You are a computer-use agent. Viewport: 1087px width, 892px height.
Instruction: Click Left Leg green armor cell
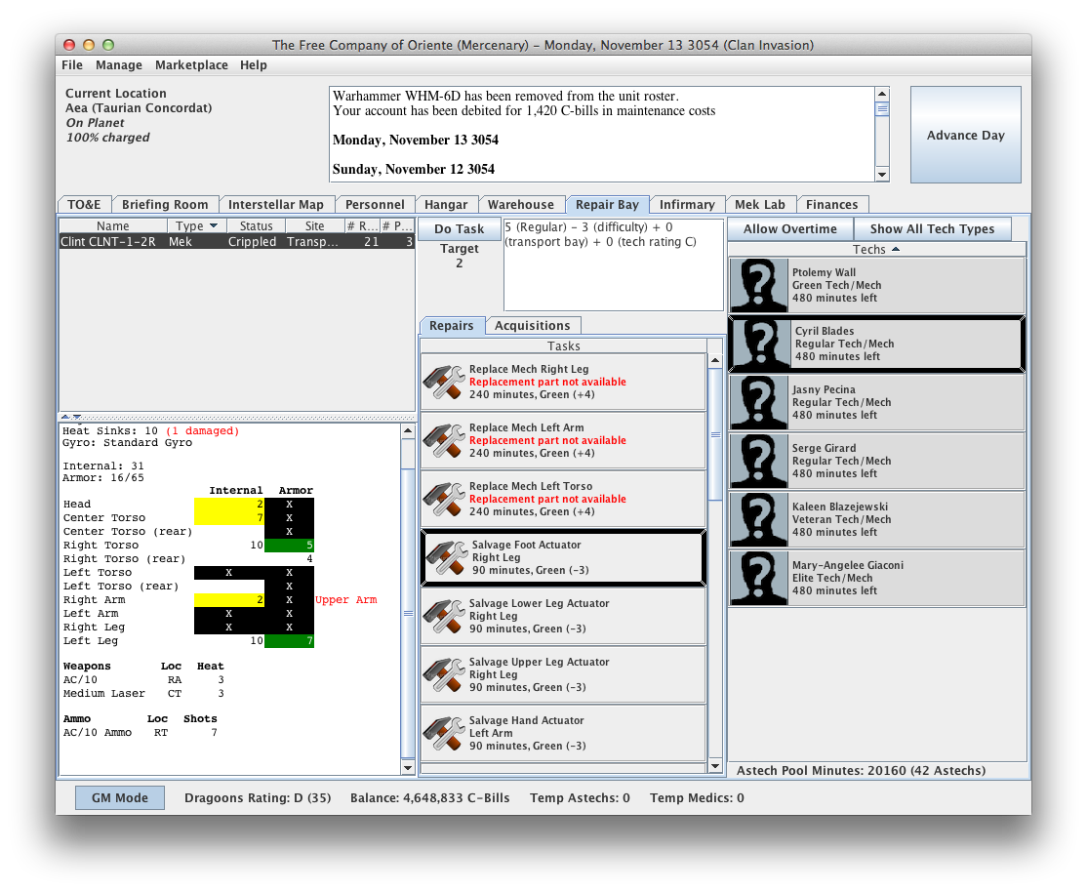tap(289, 641)
